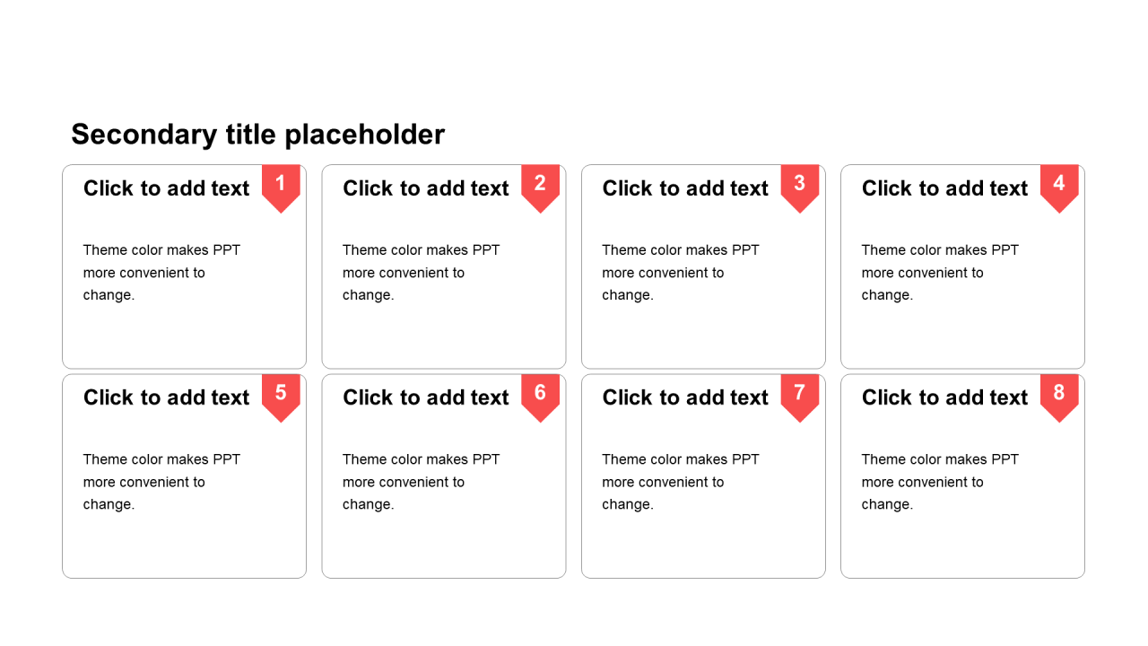Select the body paragraph in card 4

coord(940,273)
